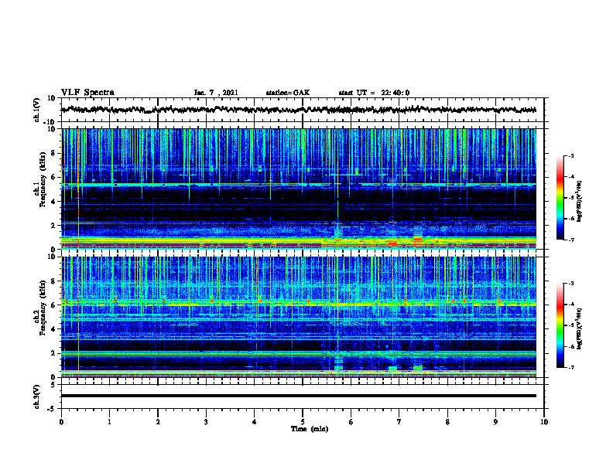The height and width of the screenshot is (473, 613).
Task: Click the "ch.1(V)" waveform axis label
Action: pyautogui.click(x=37, y=110)
